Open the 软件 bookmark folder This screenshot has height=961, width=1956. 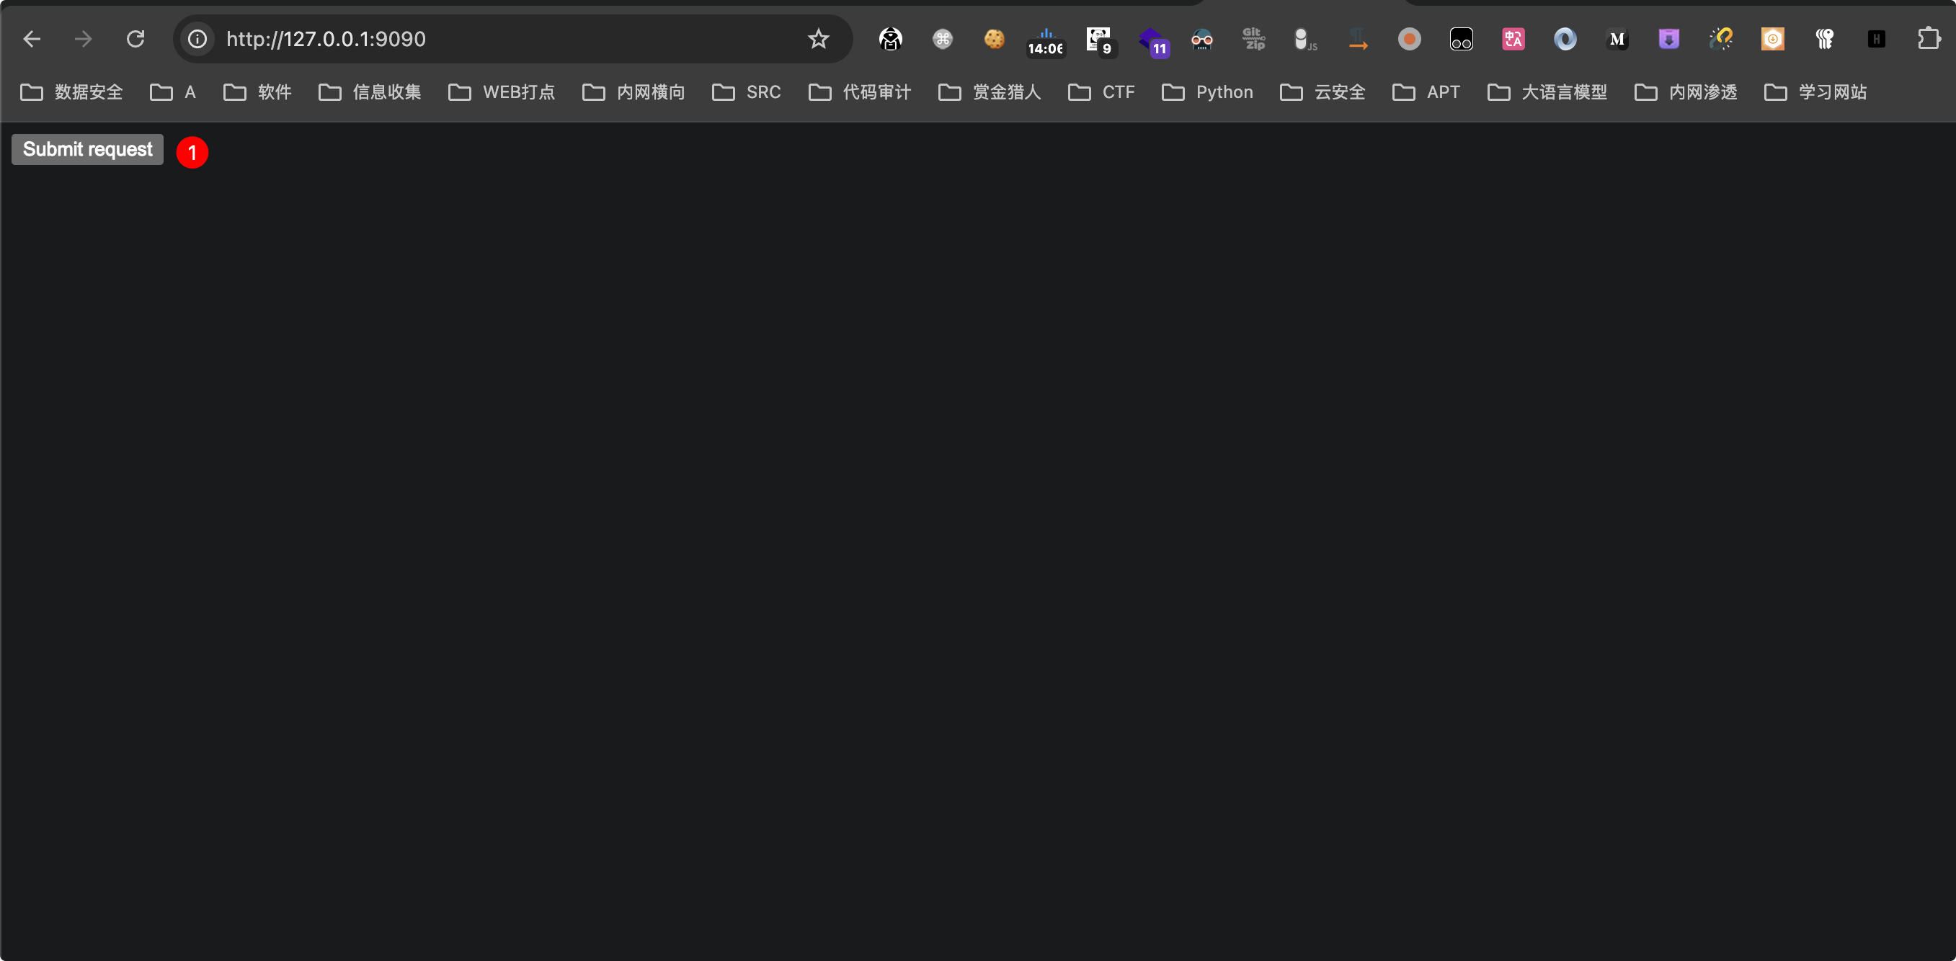[x=257, y=91]
